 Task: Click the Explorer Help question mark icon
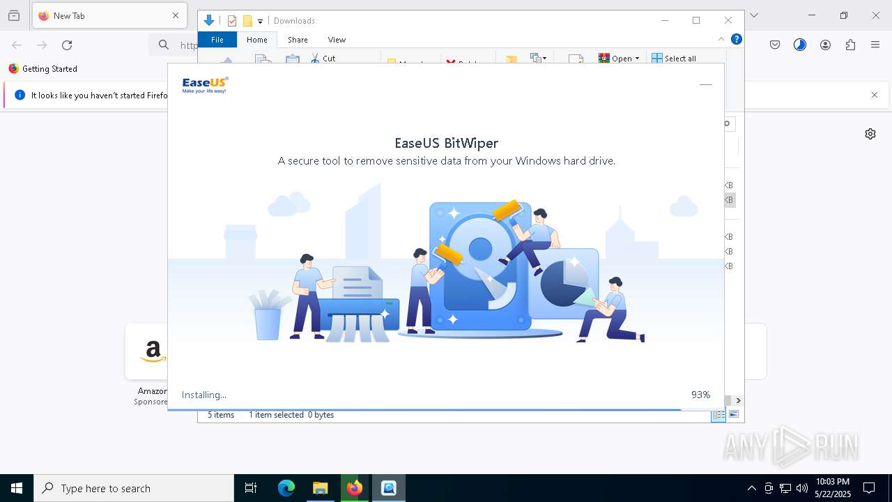pos(736,39)
